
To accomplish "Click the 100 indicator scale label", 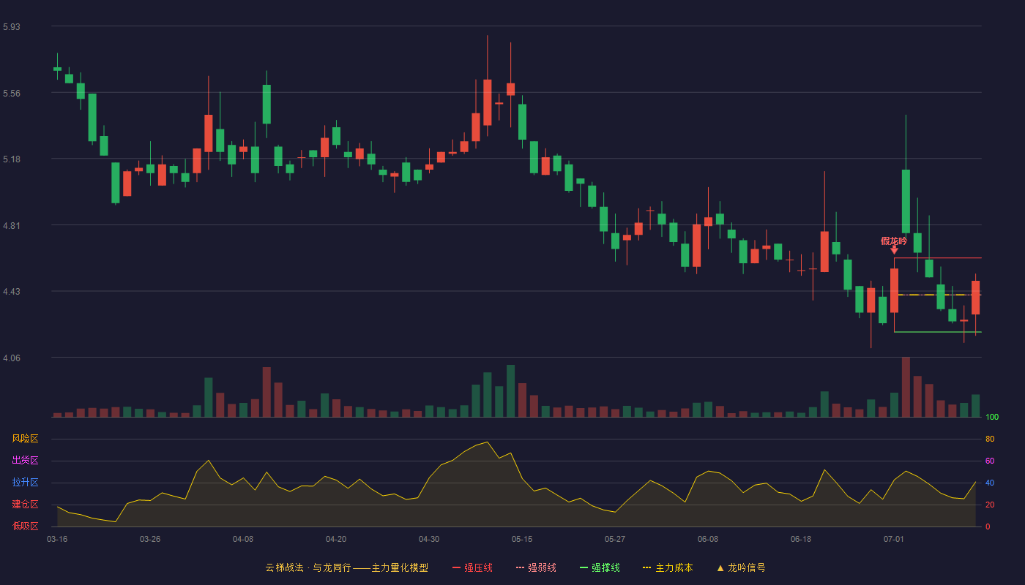I will (x=992, y=418).
